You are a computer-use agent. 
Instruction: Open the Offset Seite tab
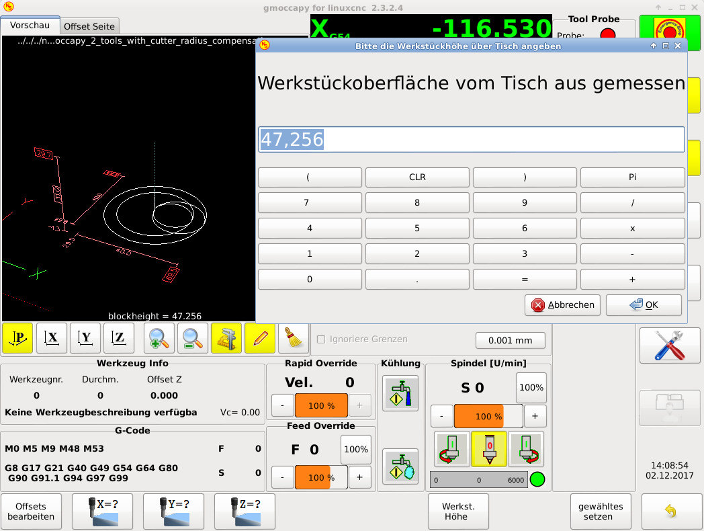click(x=89, y=26)
